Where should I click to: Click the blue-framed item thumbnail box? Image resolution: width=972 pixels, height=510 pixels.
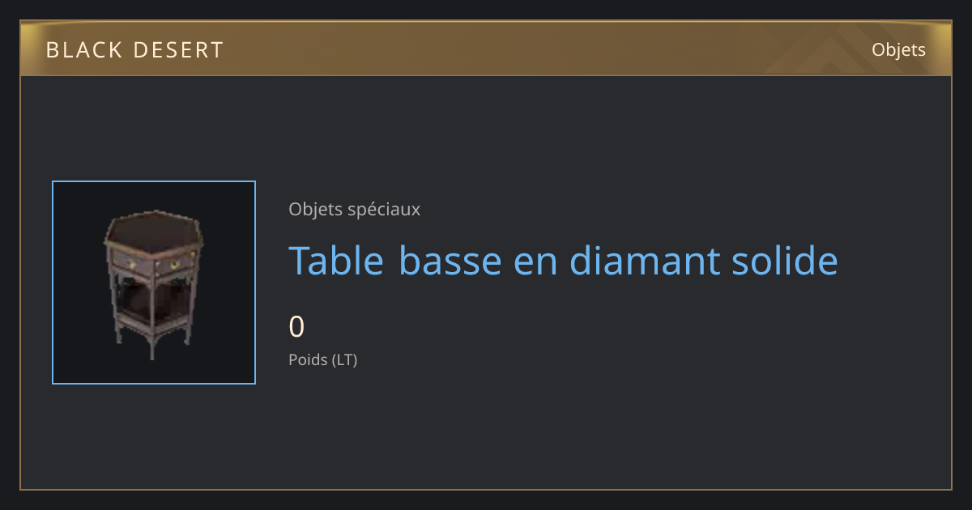[154, 283]
